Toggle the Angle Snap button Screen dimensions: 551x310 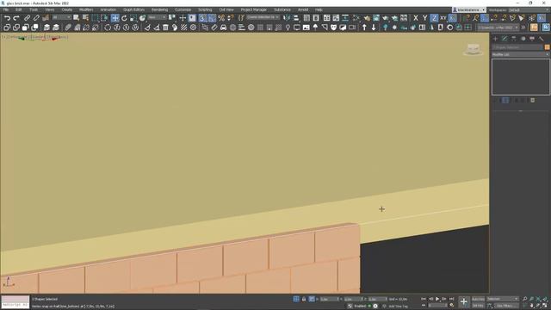click(x=212, y=18)
